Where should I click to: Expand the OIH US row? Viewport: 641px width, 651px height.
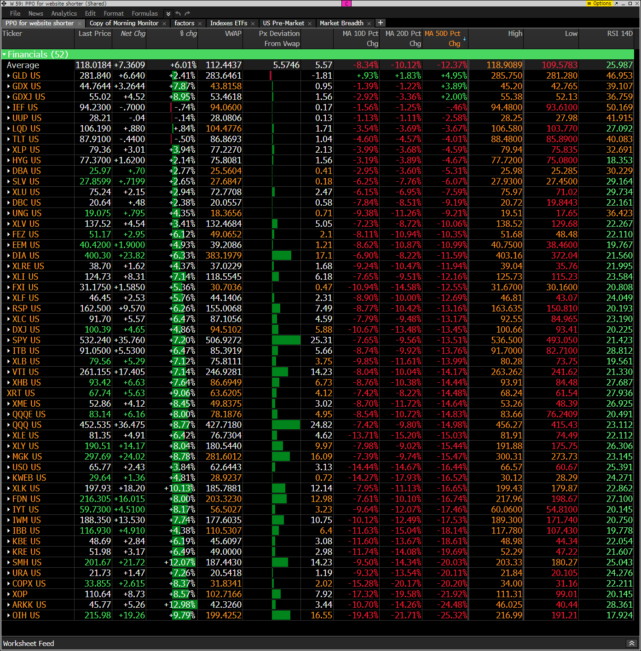9,616
